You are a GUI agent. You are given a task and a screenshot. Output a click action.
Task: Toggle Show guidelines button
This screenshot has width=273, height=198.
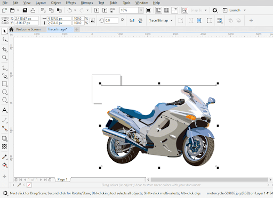[175, 10]
